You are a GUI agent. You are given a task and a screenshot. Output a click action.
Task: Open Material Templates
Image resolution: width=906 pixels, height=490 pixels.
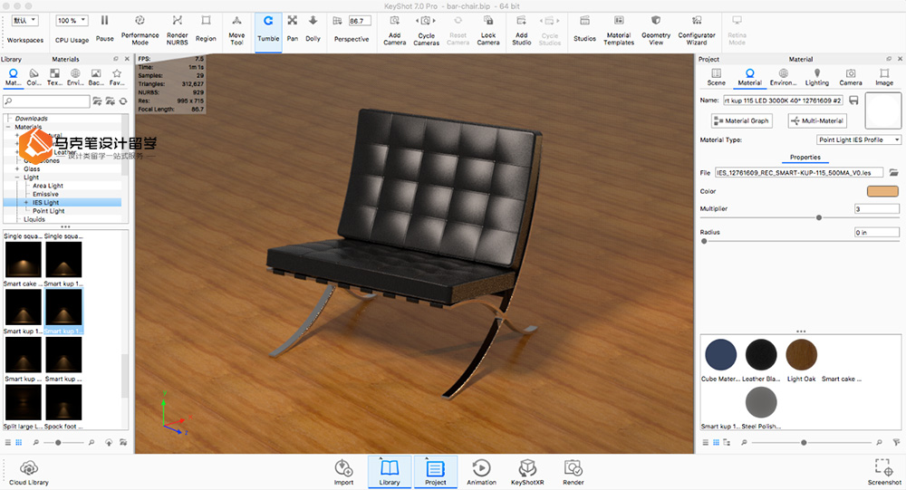[x=619, y=30]
